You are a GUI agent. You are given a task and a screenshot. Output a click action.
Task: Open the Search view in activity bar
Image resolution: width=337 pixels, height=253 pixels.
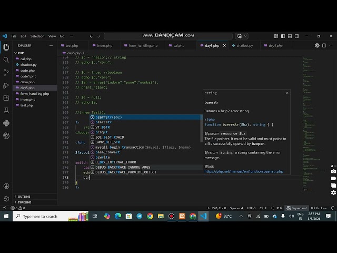pyautogui.click(x=6, y=60)
